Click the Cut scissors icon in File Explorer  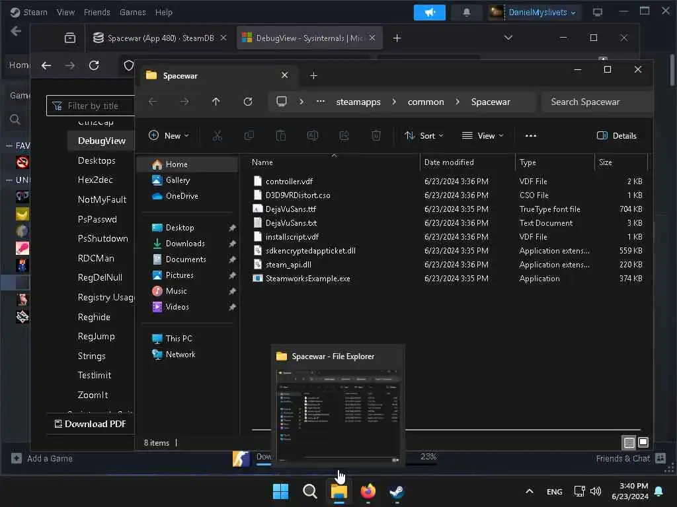pos(217,136)
